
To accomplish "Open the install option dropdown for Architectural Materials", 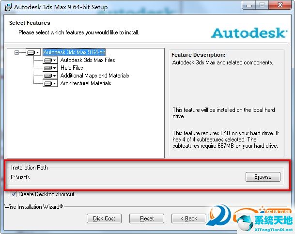I will [x=55, y=84].
